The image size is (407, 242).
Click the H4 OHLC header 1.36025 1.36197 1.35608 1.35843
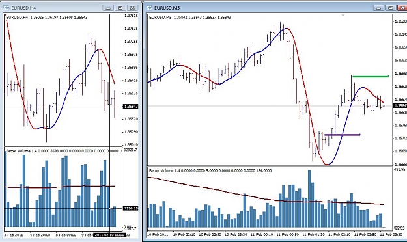(59, 18)
